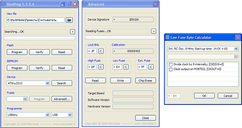Click the Write fuses button
The width and height of the screenshot is (242, 128).
pos(121,81)
